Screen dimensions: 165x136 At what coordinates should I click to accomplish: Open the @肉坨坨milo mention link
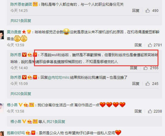[58, 78]
